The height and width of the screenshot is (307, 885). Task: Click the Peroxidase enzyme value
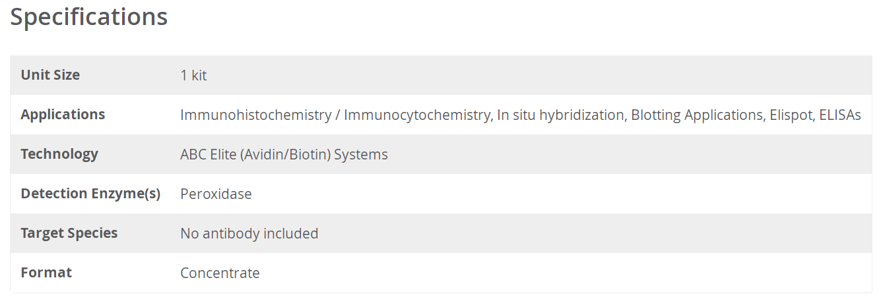[x=216, y=194]
